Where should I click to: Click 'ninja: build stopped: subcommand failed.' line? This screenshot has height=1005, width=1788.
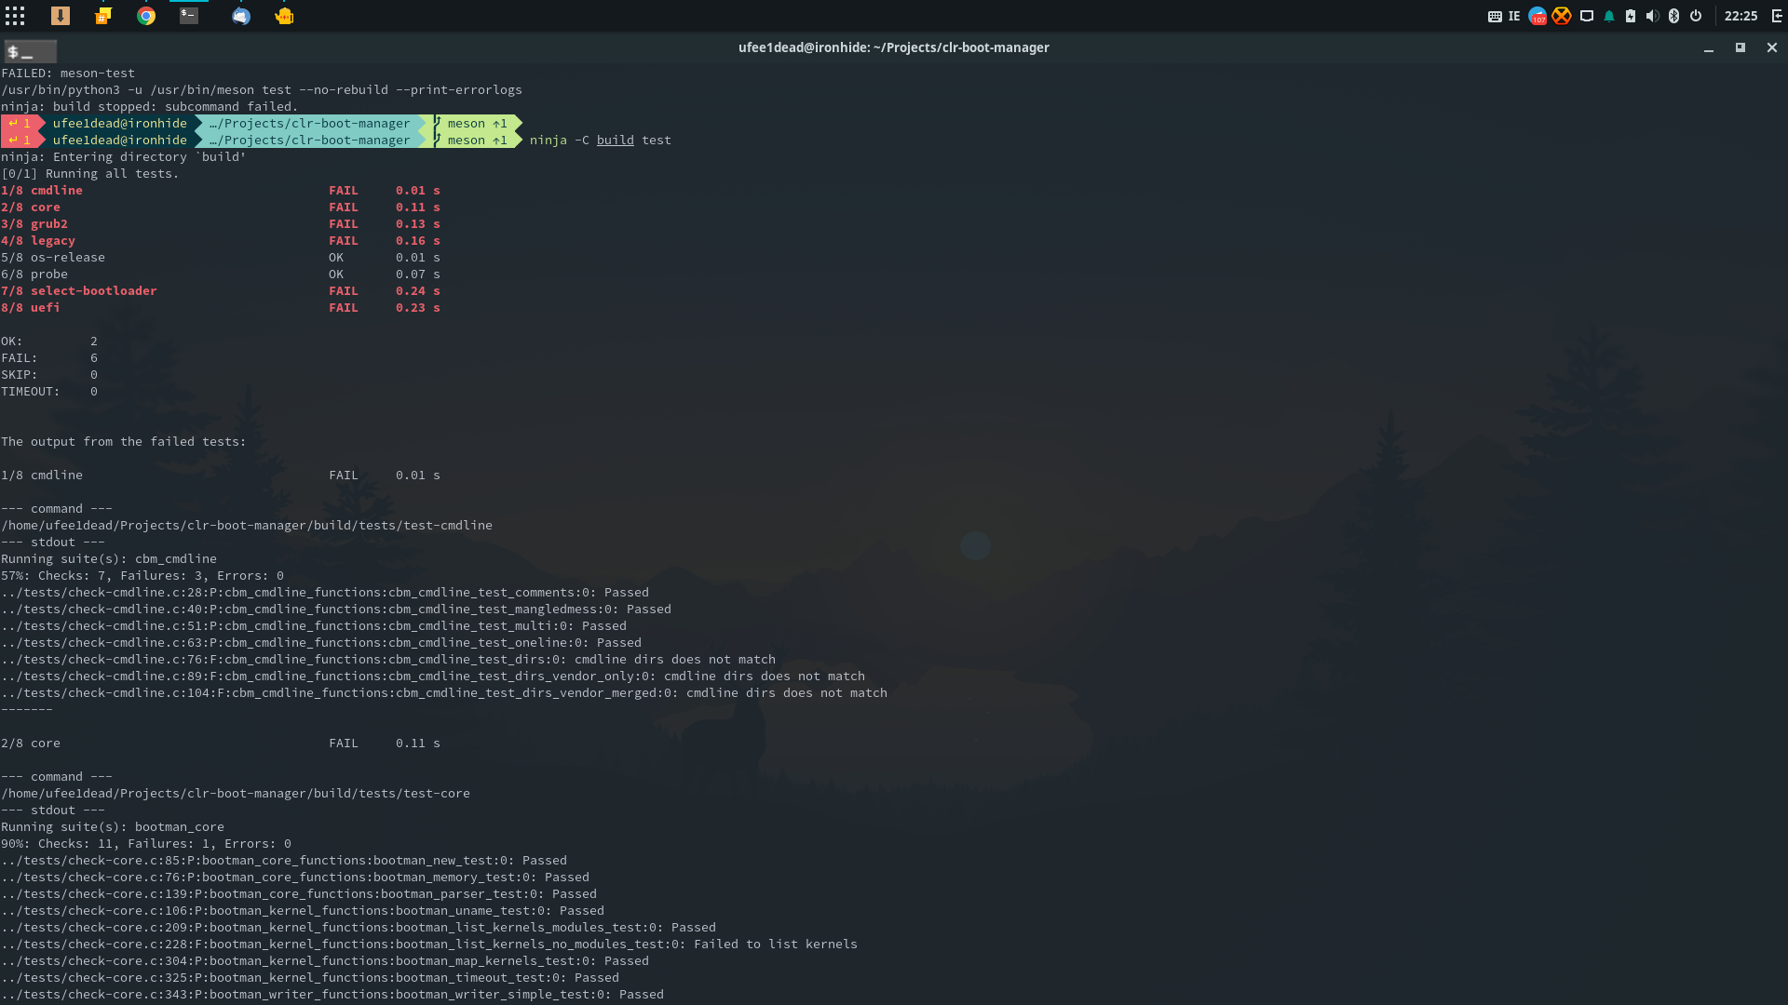(150, 106)
